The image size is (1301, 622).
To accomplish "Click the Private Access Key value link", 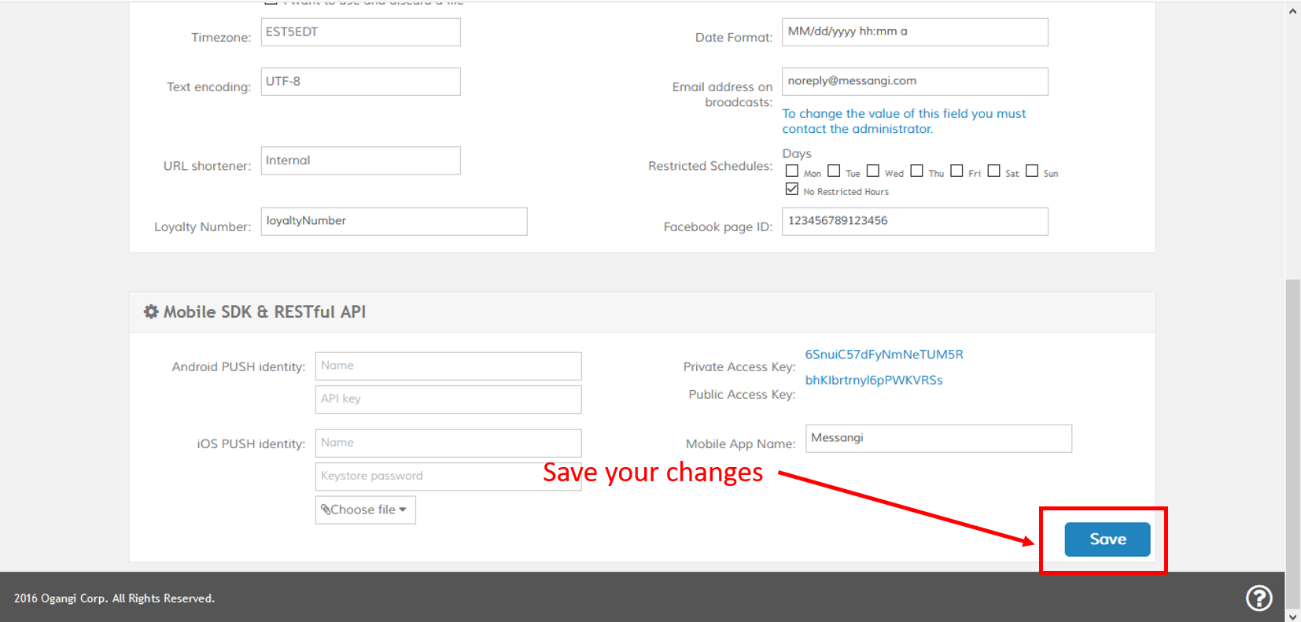I will [x=884, y=355].
